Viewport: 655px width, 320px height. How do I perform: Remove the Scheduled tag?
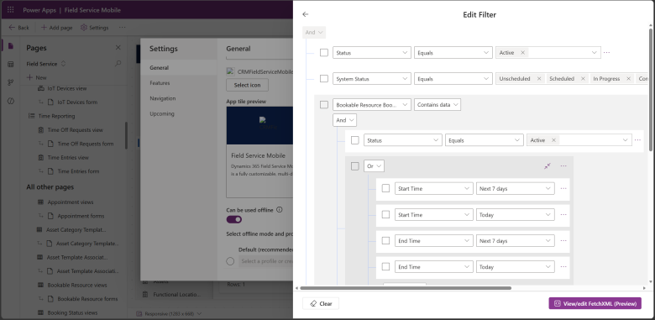coord(583,79)
